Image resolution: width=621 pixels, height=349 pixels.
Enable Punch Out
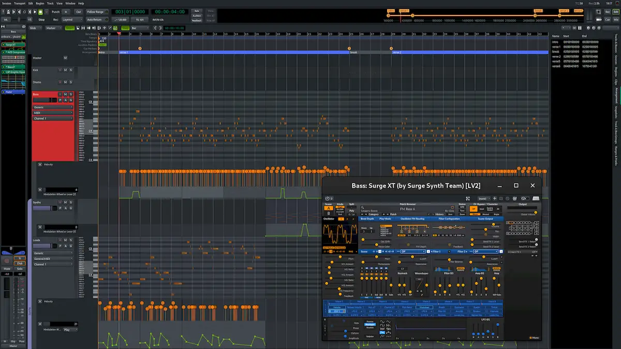[x=79, y=12]
